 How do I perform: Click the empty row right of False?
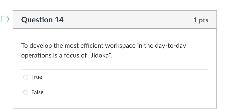click(x=126, y=92)
